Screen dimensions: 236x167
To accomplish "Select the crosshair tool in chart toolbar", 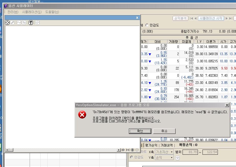I will coord(7,23).
